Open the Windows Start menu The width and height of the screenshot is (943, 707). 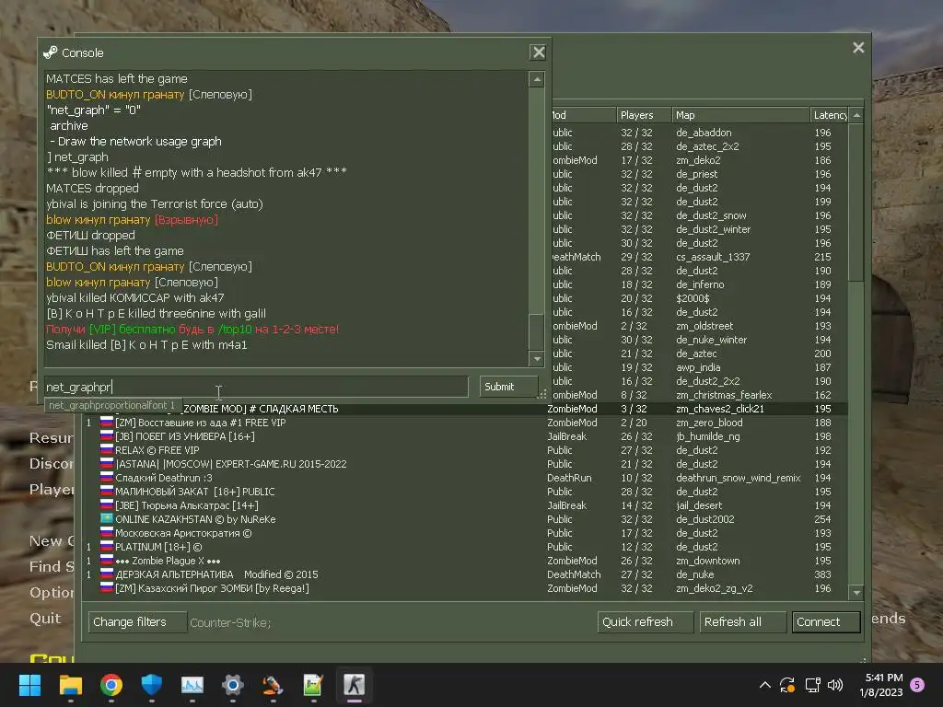(29, 685)
